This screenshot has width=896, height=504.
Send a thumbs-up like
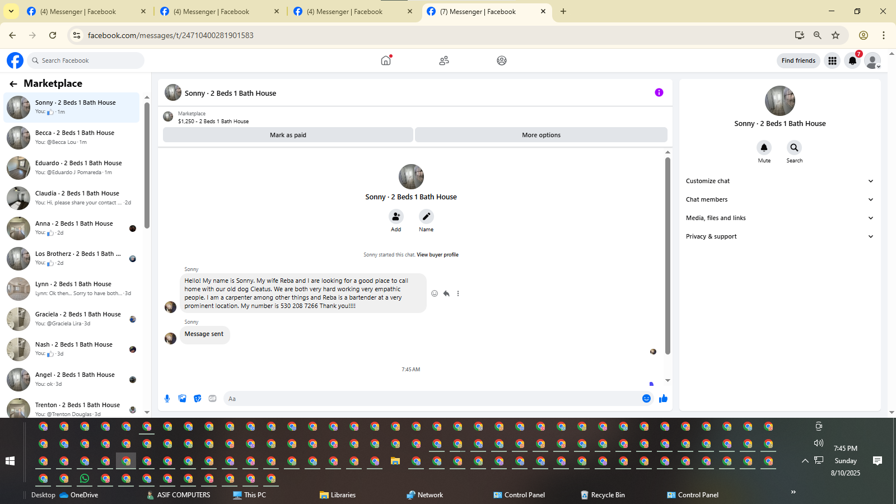pyautogui.click(x=664, y=398)
